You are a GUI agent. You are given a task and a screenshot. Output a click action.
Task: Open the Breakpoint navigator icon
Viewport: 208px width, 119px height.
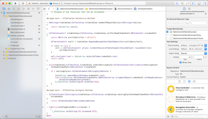pos(33,9)
